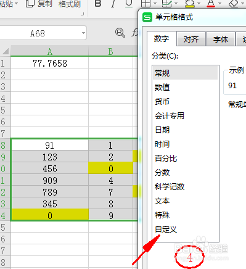Click the zoom magnifier icon by formula bar
Screen dimensions: 246x269
click(120, 33)
